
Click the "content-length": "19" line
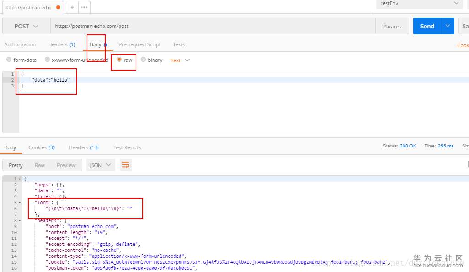76,233
